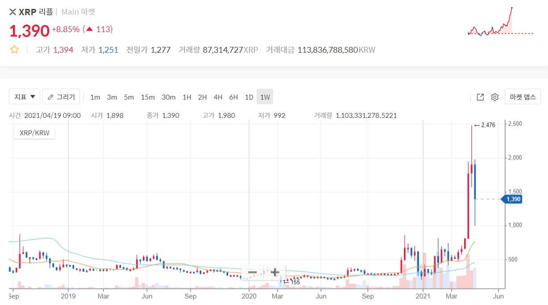Open the 마켓 뎁스 market depth view
This screenshot has width=548, height=305.
tap(523, 96)
